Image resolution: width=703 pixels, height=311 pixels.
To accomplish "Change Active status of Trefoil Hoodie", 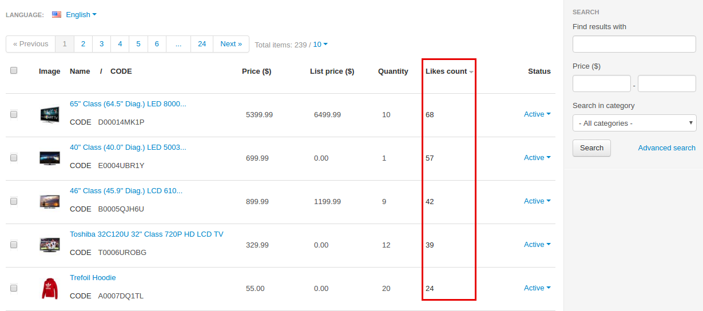I will click(537, 288).
